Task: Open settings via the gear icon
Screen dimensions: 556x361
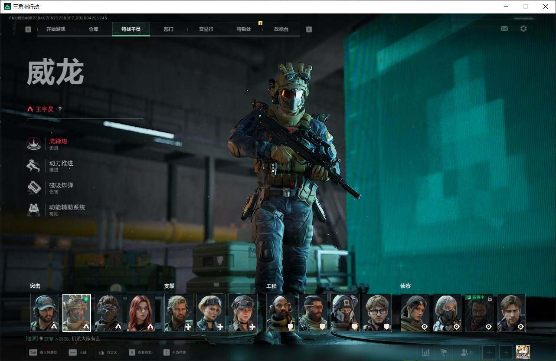Action: pyautogui.click(x=523, y=29)
